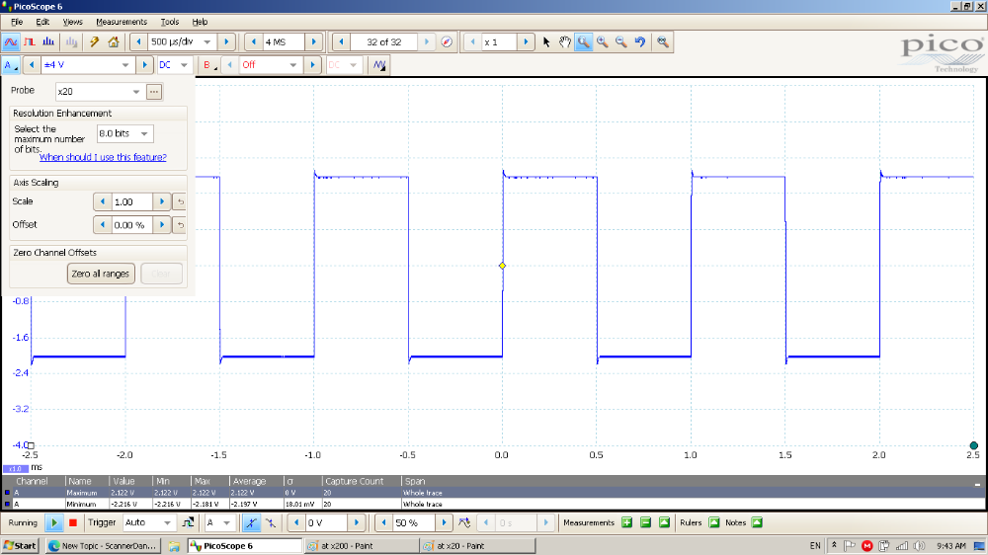This screenshot has width=988, height=555.
Task: Click the zoom out magnifier
Action: (621, 42)
